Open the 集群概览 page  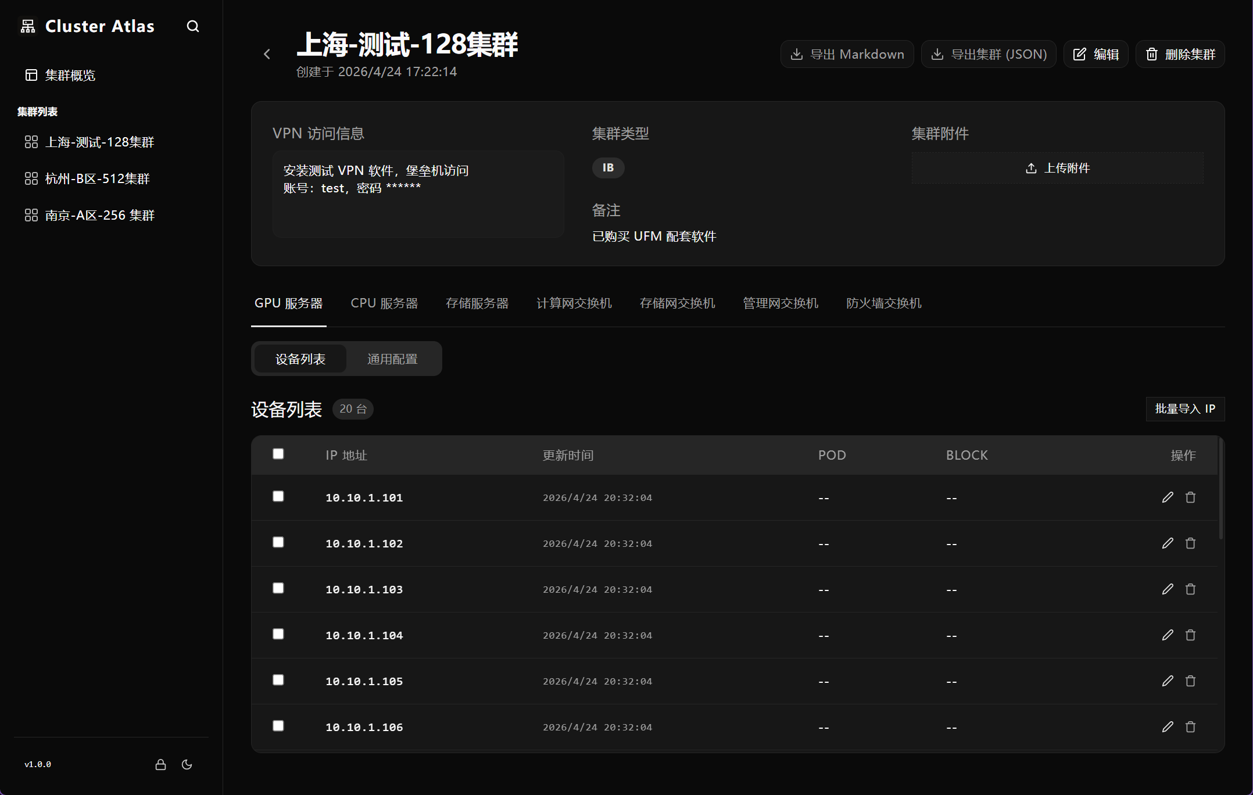pos(70,75)
